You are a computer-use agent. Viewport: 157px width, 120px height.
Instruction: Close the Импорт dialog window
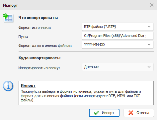tap(152, 5)
